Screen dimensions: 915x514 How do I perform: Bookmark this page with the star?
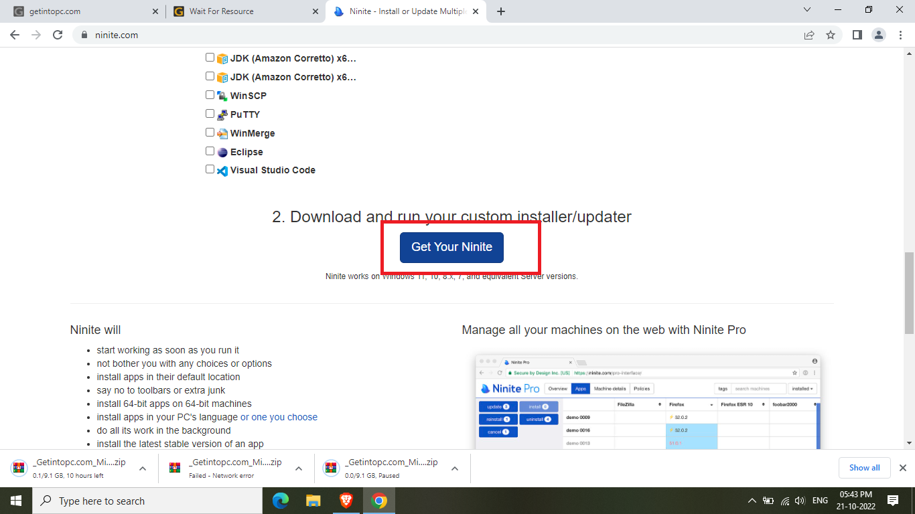click(x=831, y=35)
